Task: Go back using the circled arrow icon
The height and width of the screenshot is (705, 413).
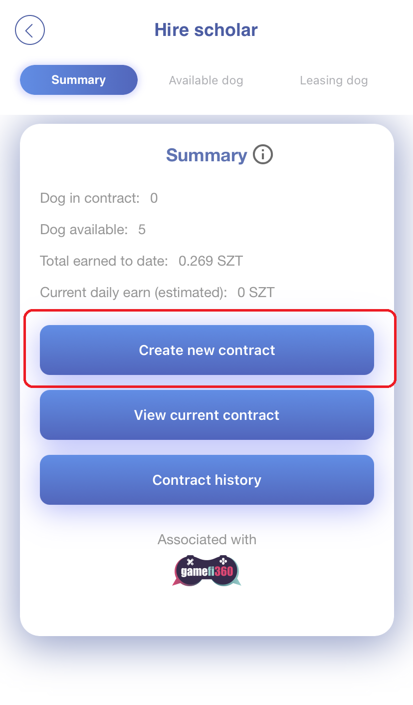Action: pyautogui.click(x=30, y=30)
